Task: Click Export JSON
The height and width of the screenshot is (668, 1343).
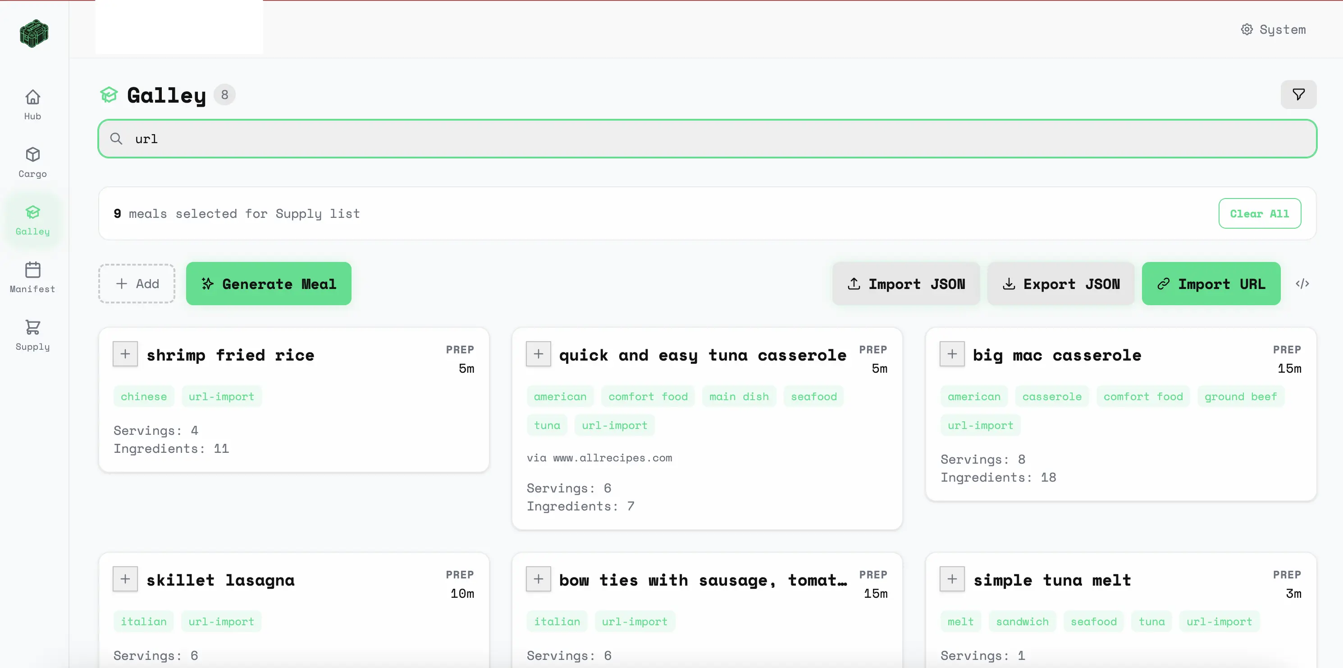Action: [x=1060, y=284]
